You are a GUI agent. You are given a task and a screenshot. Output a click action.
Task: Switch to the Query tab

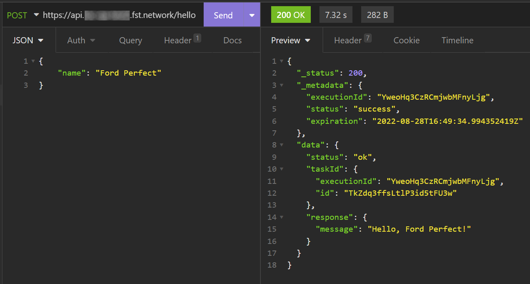[130, 40]
